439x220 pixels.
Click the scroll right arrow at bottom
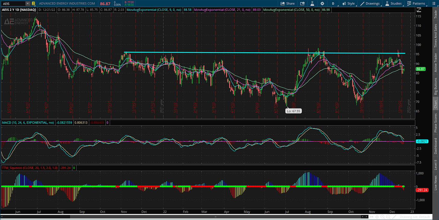click(x=367, y=216)
